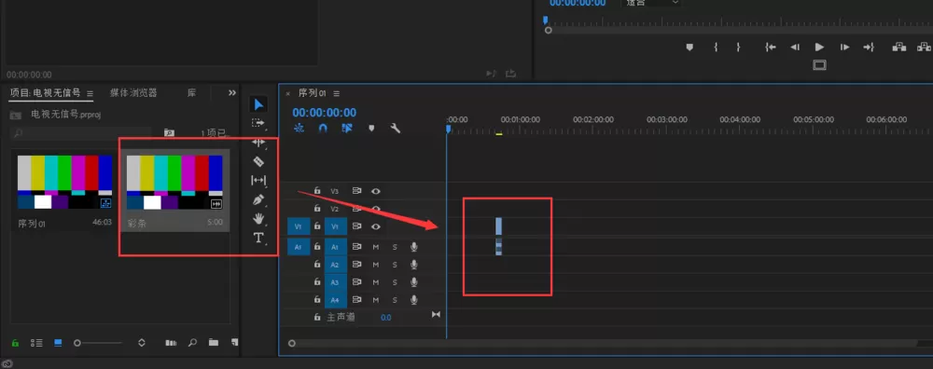Screen dimensions: 933x369
Task: Go to Out point
Action: 869,47
